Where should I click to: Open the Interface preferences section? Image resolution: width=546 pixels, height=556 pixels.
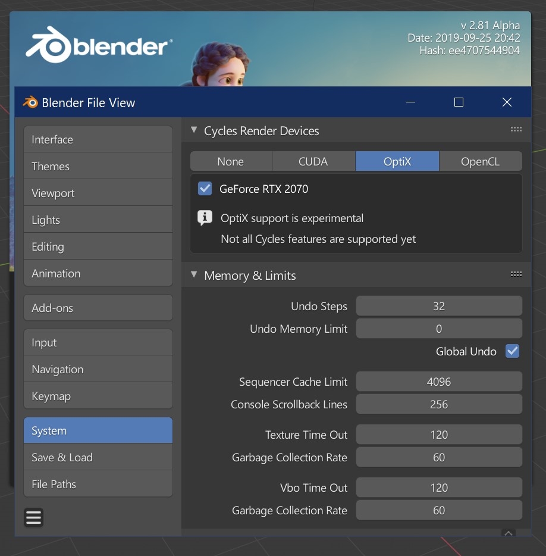(98, 139)
